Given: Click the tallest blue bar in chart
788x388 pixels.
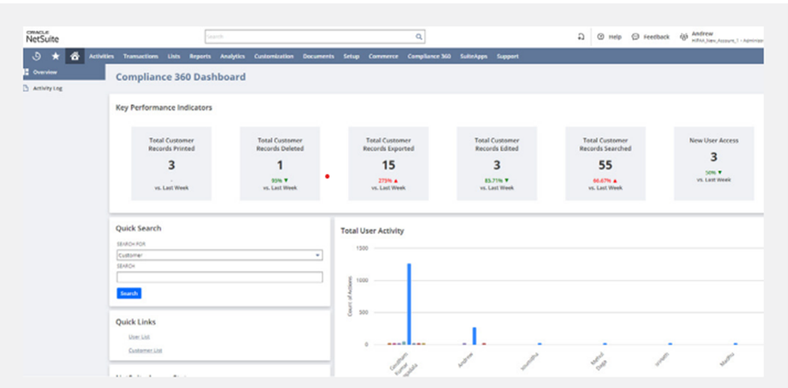Looking at the screenshot, I should (x=409, y=304).
